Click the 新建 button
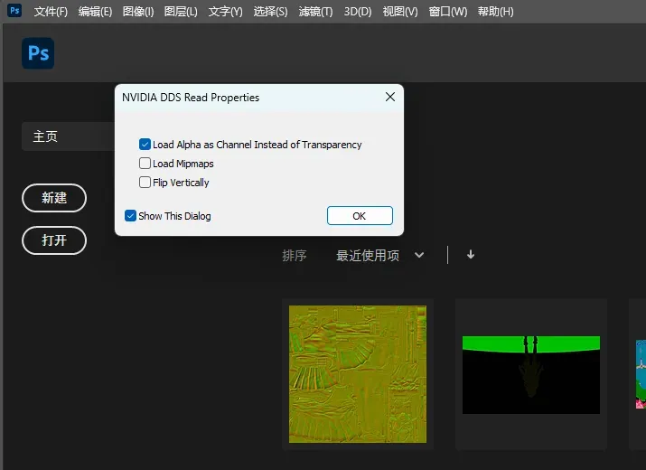This screenshot has height=470, width=646. pyautogui.click(x=54, y=198)
